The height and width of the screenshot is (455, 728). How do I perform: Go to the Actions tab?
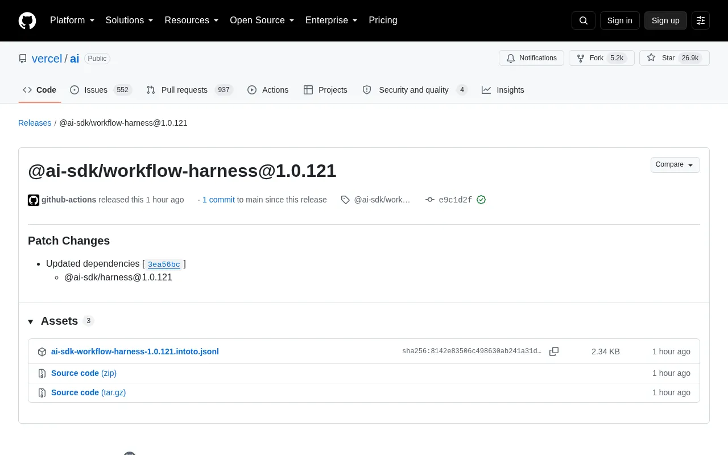[x=268, y=90]
